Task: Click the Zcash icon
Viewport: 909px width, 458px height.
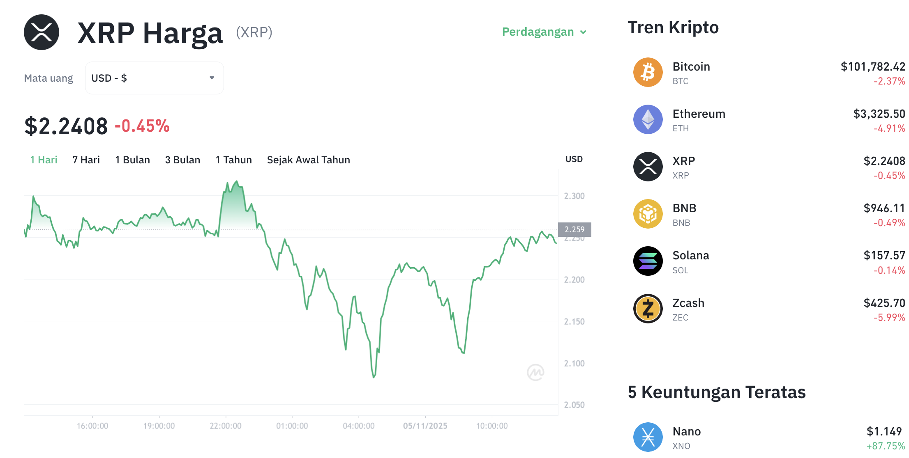Action: (648, 309)
